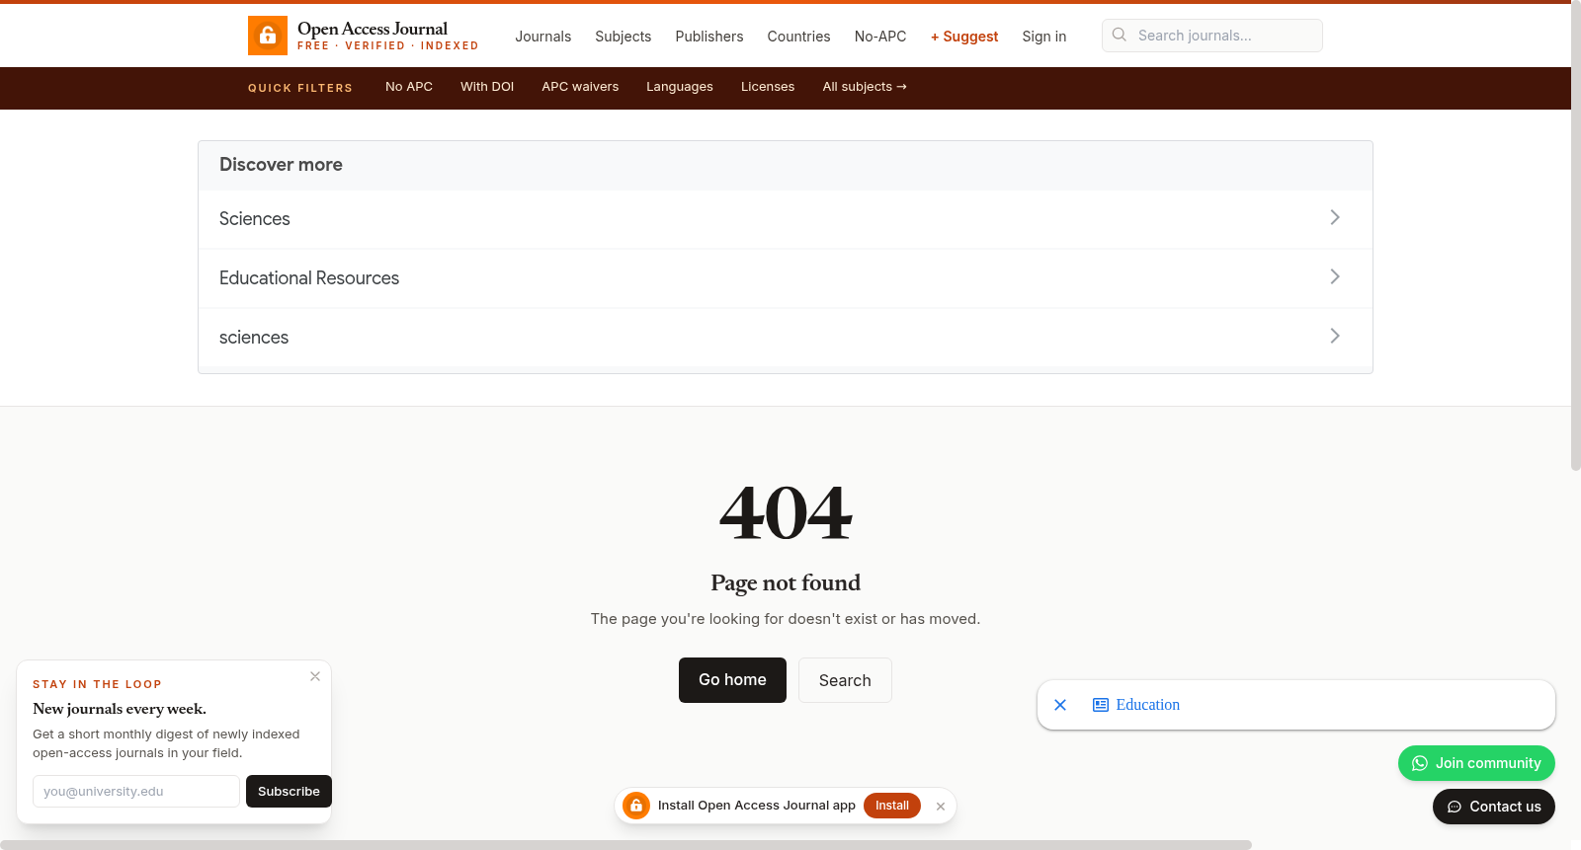This screenshot has width=1581, height=850.
Task: Click + Suggest link
Action: click(964, 37)
